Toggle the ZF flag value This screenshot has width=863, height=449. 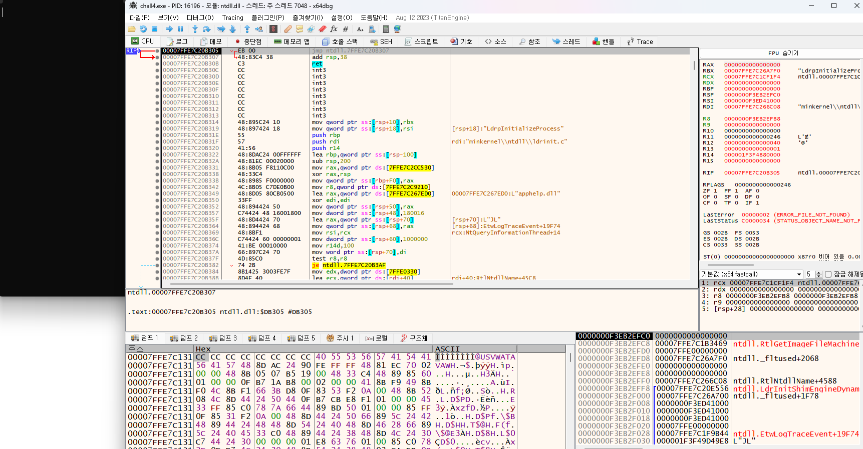coord(715,190)
